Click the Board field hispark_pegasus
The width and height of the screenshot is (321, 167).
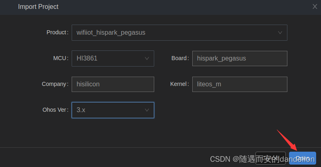tap(240, 58)
